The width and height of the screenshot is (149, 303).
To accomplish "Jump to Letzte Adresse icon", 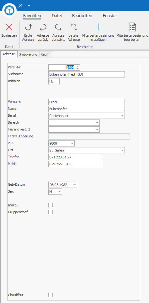I will [74, 27].
